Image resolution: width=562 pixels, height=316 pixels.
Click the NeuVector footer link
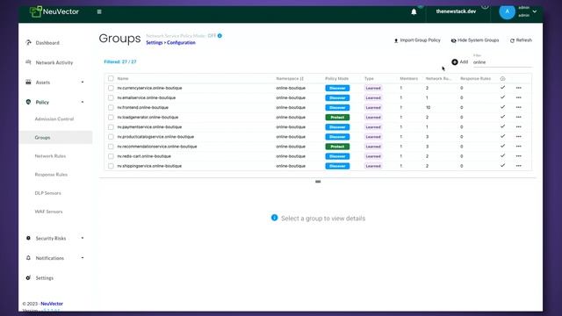[x=52, y=304]
